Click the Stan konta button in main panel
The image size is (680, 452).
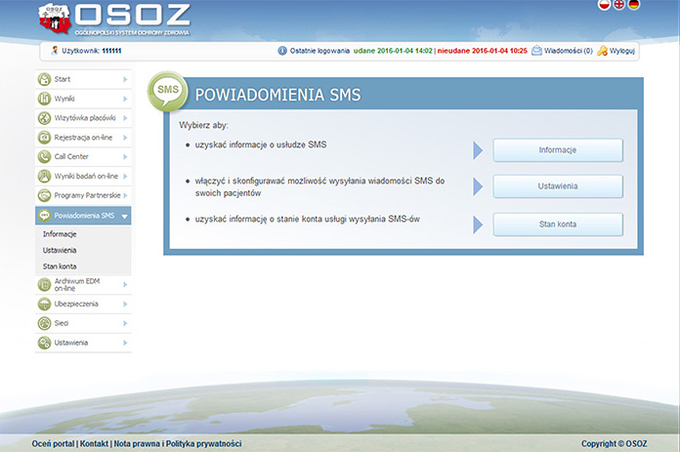(x=558, y=225)
